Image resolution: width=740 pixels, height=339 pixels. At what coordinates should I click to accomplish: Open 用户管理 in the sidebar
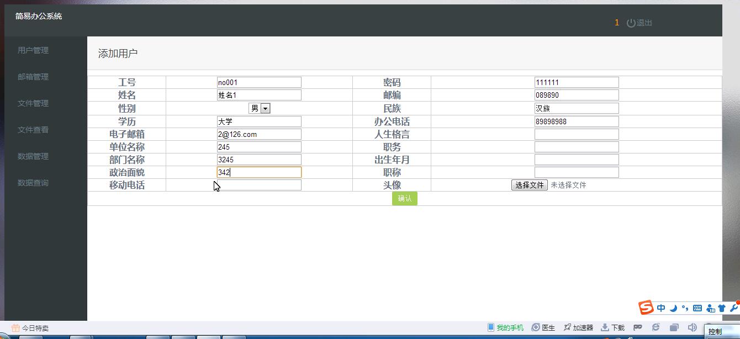click(x=33, y=50)
